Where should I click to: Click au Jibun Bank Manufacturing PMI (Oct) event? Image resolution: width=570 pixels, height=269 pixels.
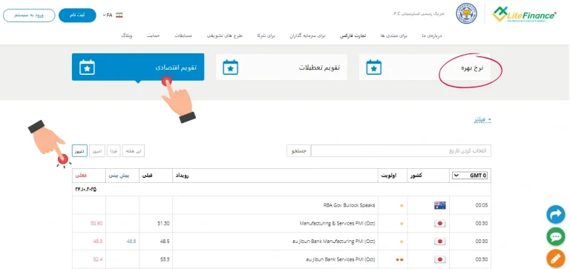click(x=335, y=242)
